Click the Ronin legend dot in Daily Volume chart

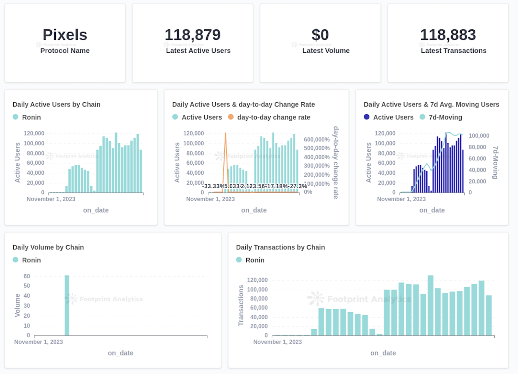coord(15,260)
